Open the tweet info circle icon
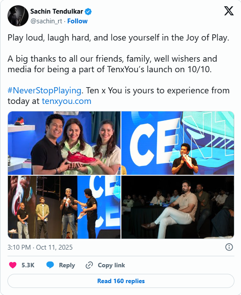Viewport: 241px width, 295px height. click(x=229, y=247)
